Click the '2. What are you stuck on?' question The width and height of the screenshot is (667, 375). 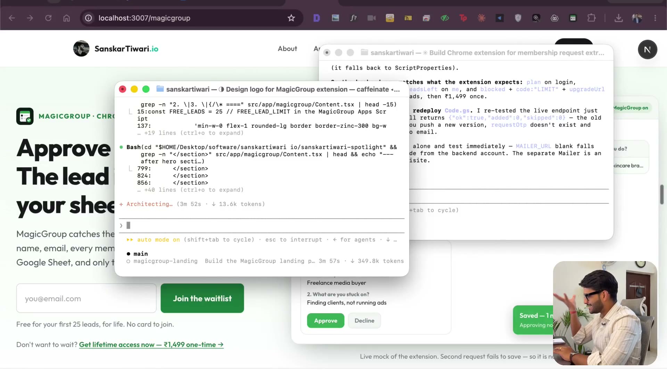coord(338,294)
